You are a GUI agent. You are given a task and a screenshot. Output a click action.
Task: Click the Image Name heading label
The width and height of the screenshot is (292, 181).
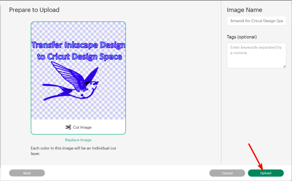tap(244, 10)
